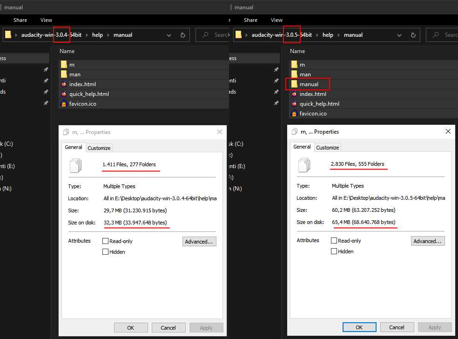The height and width of the screenshot is (339, 458).
Task: Click the search magnifier icon in the 3.0.4 window
Action: tap(205, 35)
